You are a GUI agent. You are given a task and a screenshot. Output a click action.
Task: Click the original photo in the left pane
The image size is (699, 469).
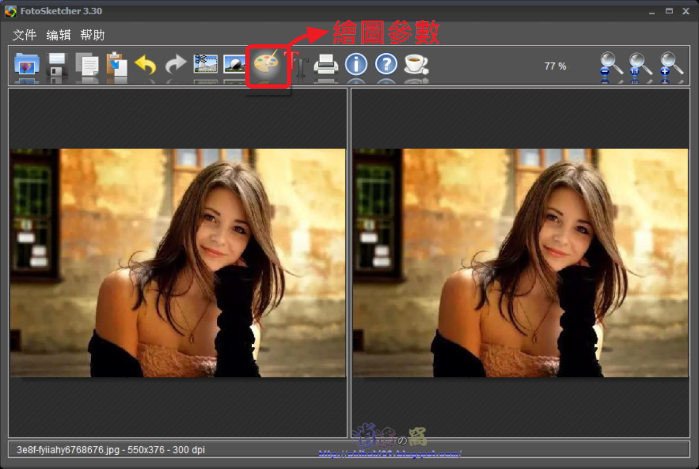177,263
